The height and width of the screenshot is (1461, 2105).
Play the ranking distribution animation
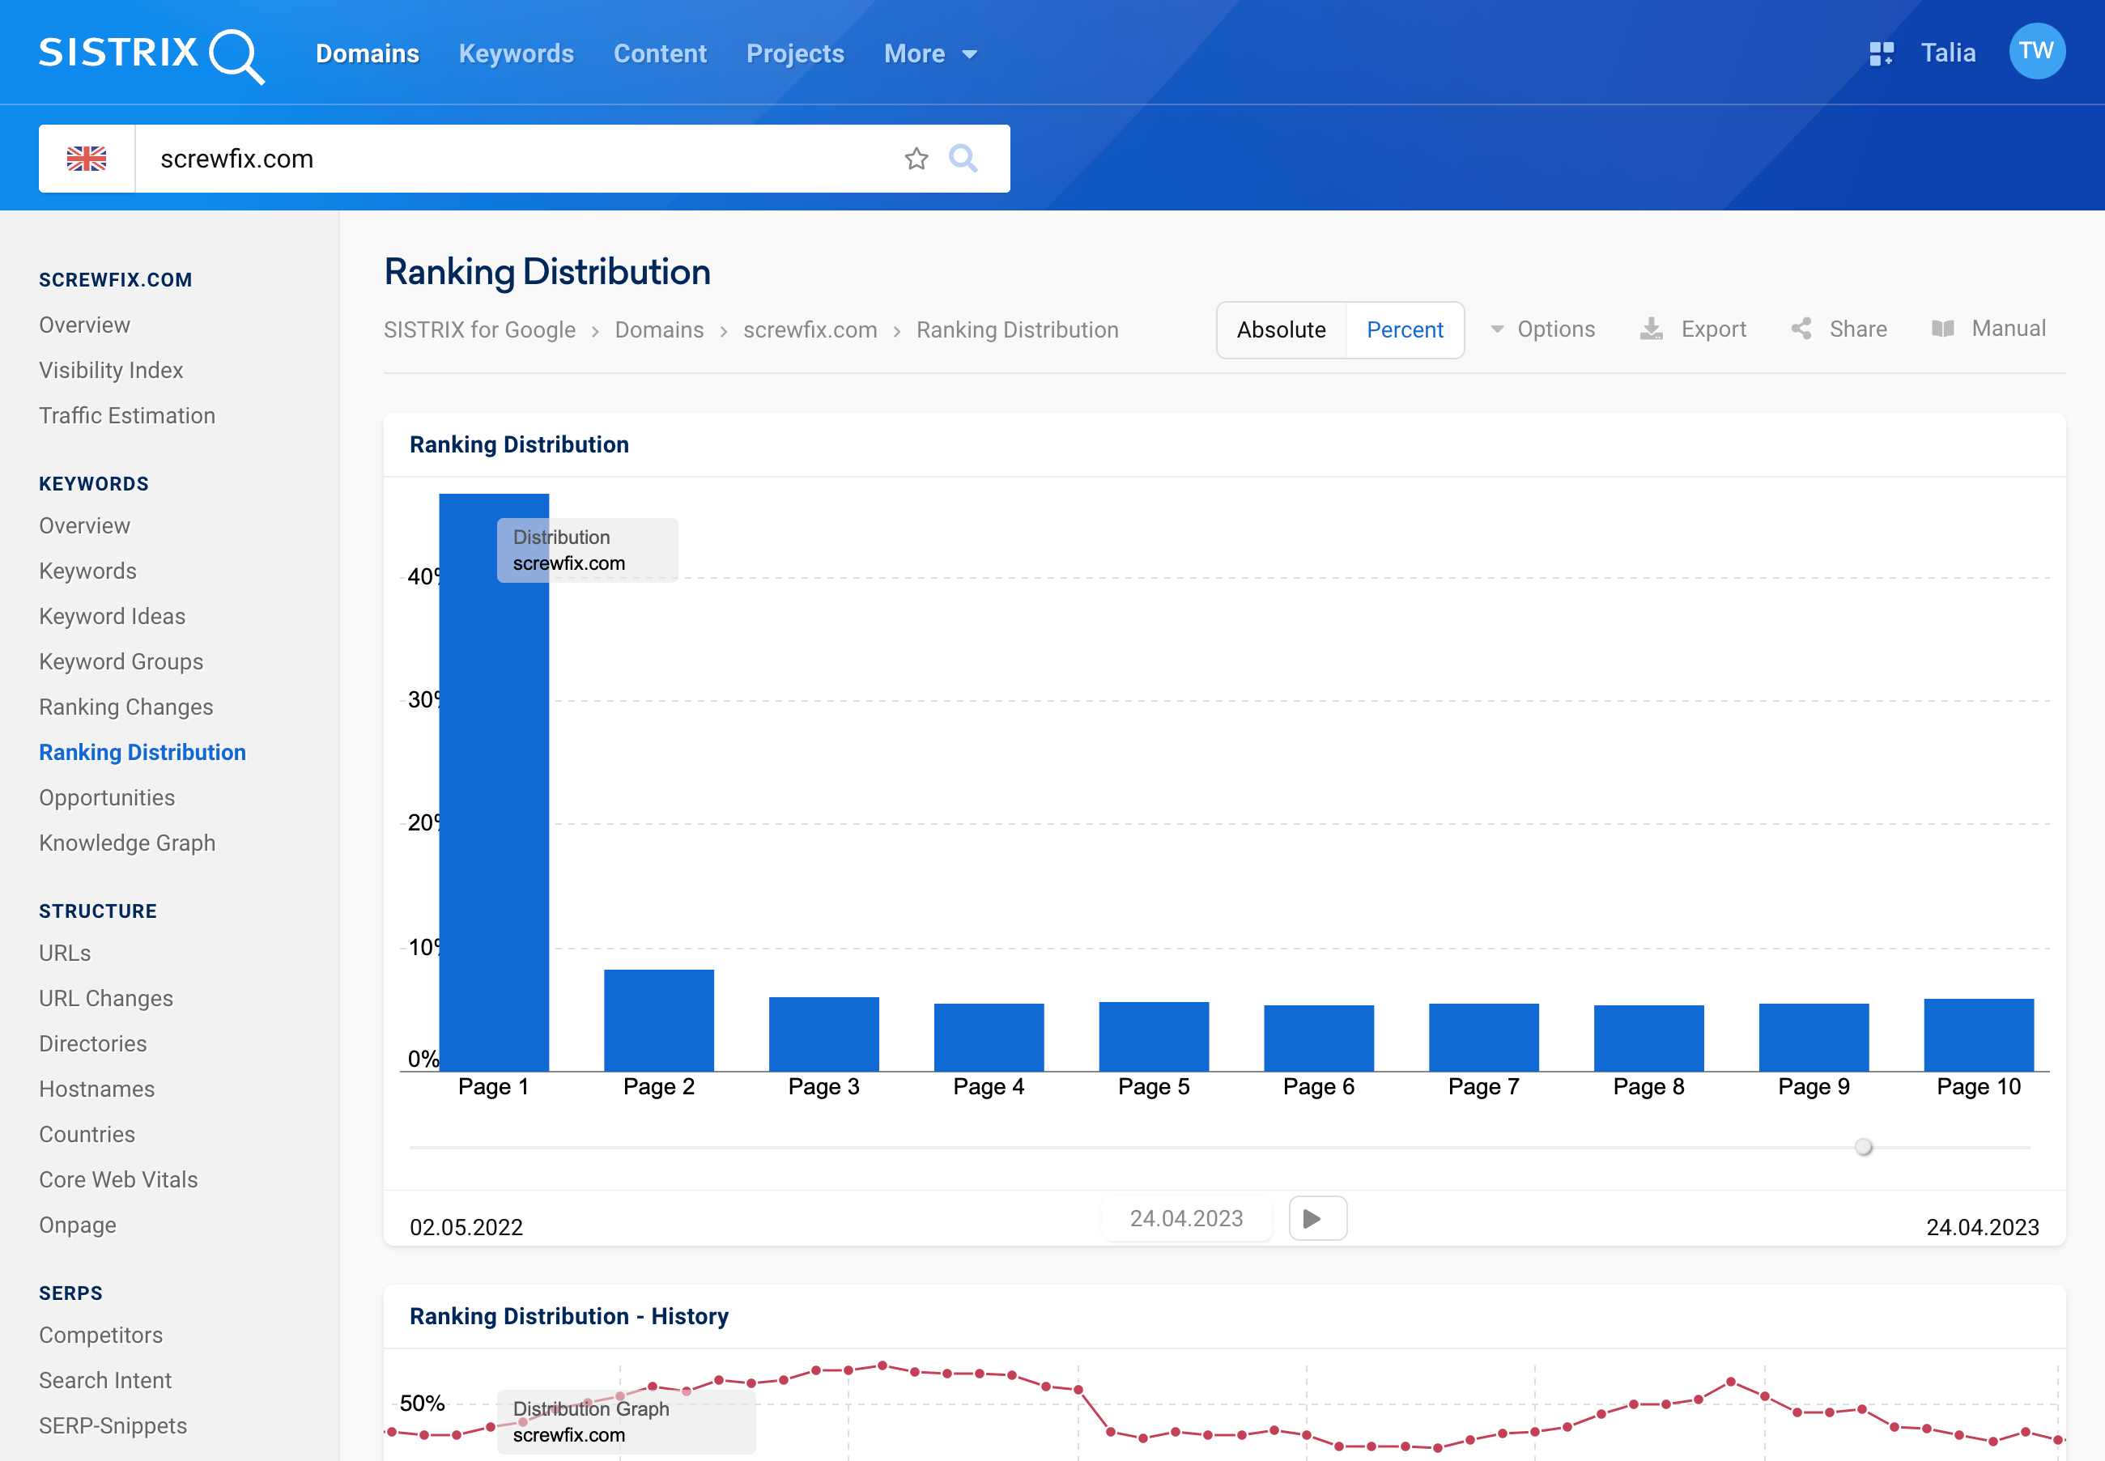point(1317,1218)
